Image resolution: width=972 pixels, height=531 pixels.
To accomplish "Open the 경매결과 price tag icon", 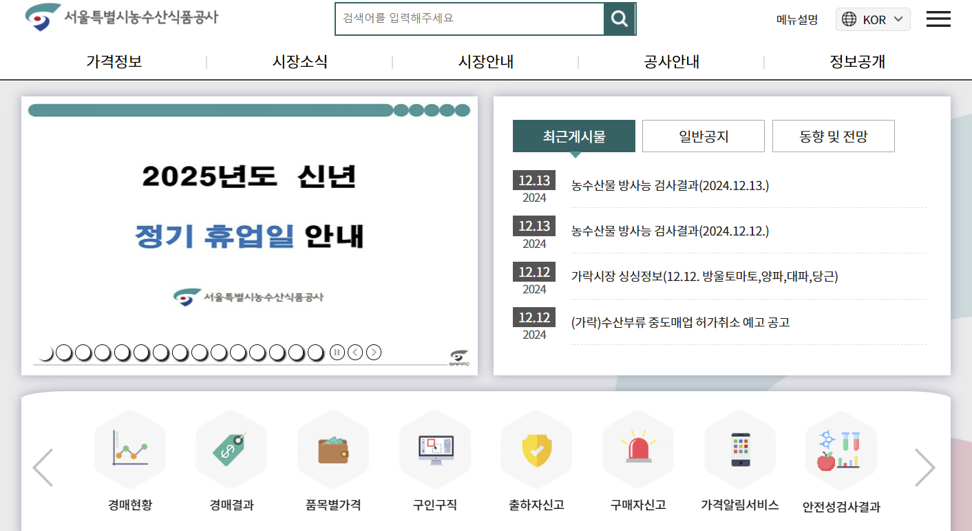I will point(231,448).
